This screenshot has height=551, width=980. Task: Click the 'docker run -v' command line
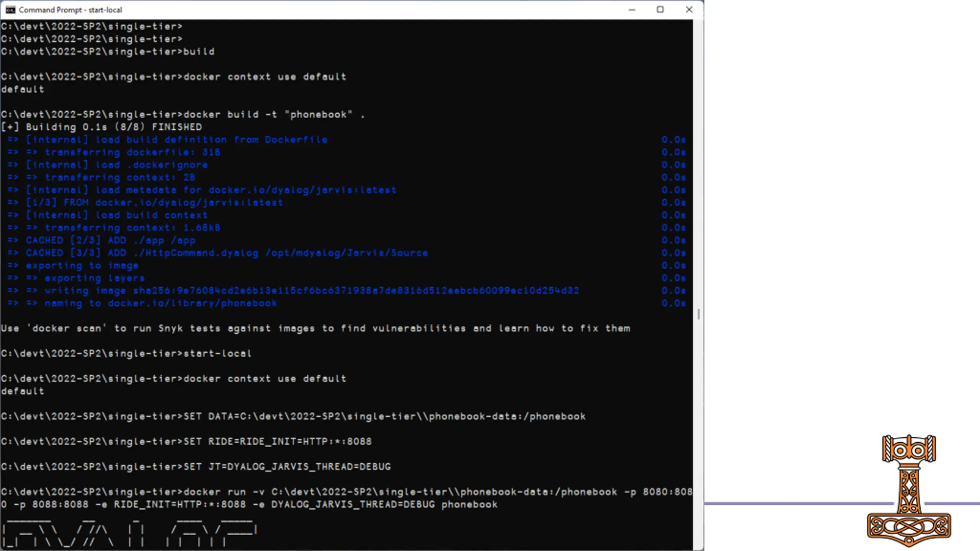click(346, 498)
